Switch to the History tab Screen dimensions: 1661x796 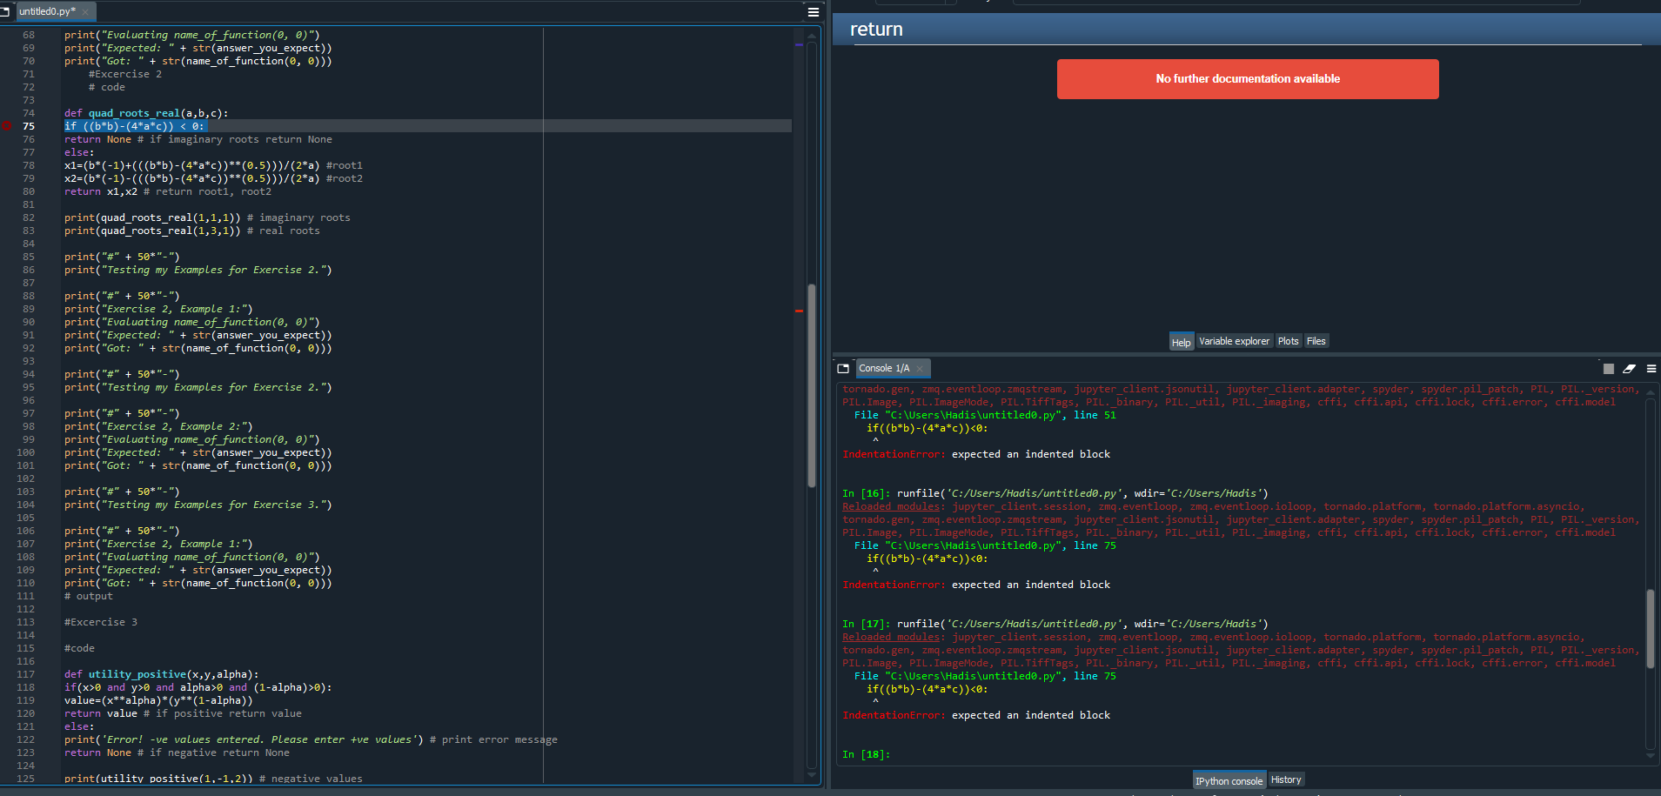coord(1285,779)
